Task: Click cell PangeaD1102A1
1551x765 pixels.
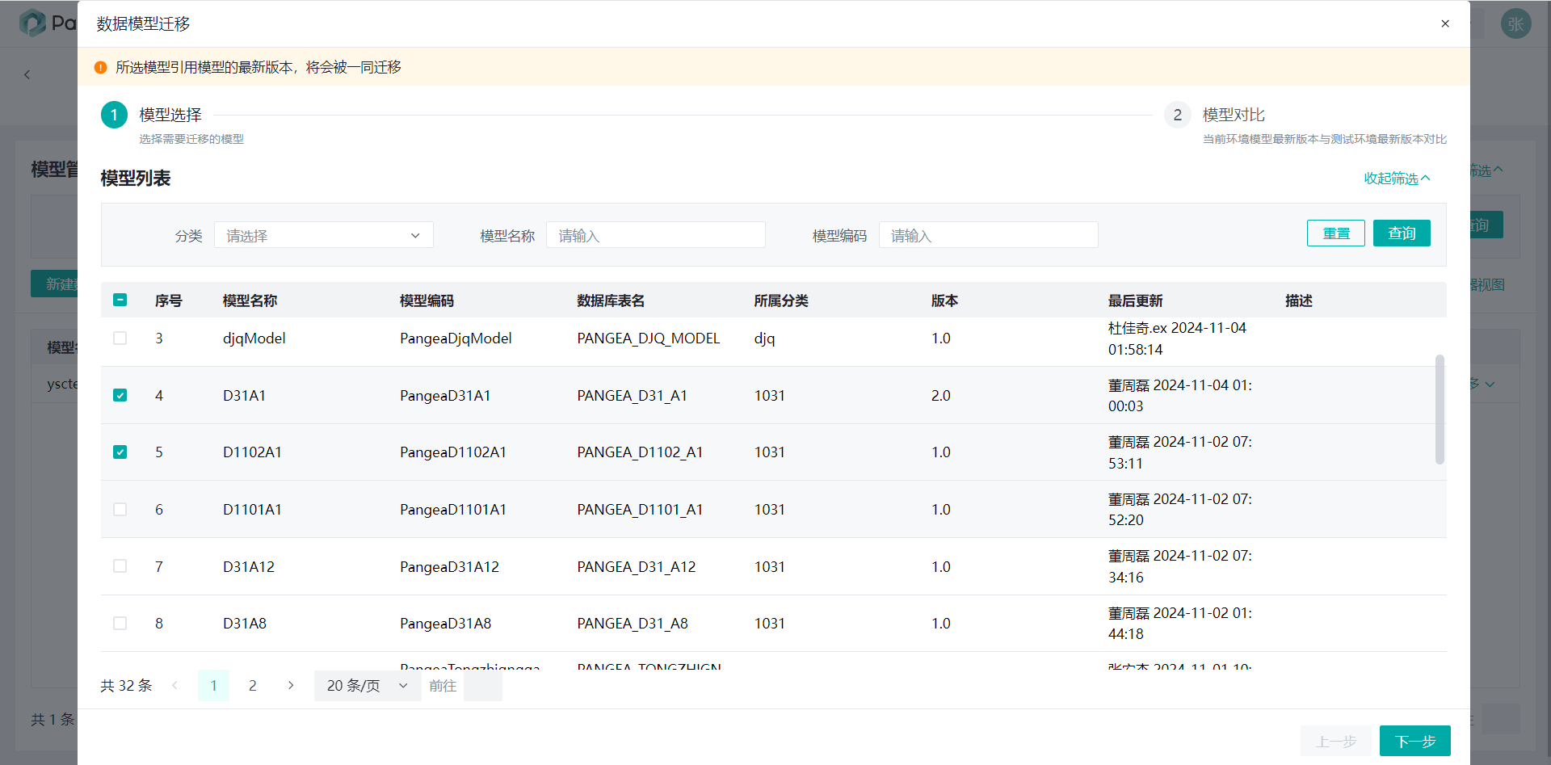Action: pos(453,452)
